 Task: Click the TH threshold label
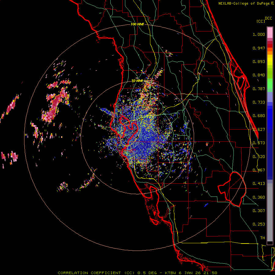tap(262, 238)
